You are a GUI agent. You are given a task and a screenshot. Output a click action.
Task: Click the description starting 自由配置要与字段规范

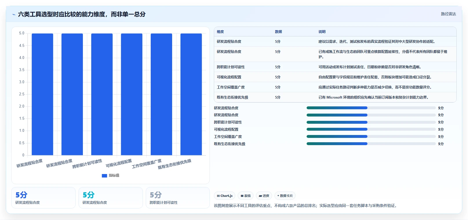(375, 77)
